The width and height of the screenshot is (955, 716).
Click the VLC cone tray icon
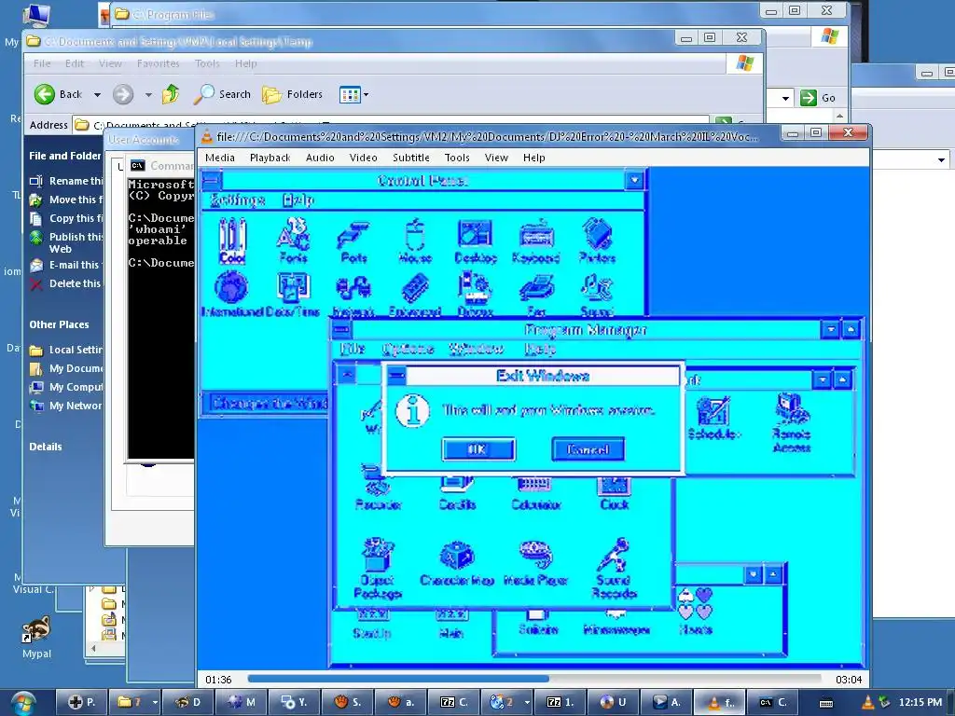tap(866, 703)
